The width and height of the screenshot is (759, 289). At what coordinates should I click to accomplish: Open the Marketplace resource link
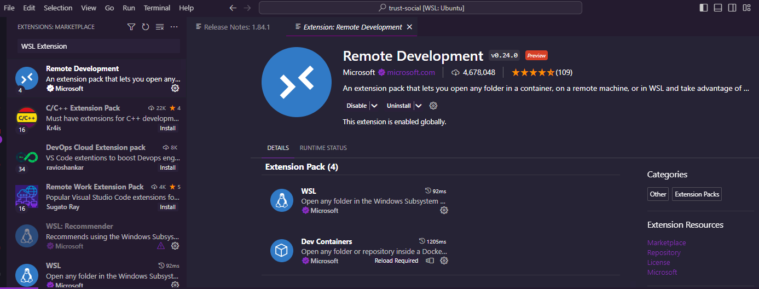[x=667, y=242]
